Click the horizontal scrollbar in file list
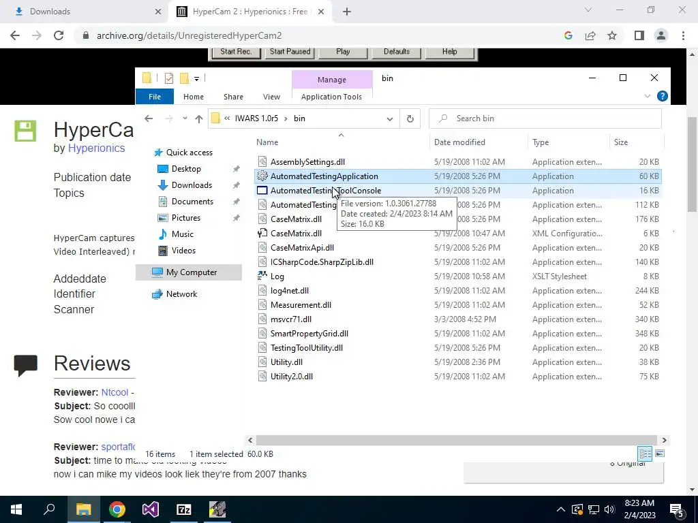 tap(456, 441)
